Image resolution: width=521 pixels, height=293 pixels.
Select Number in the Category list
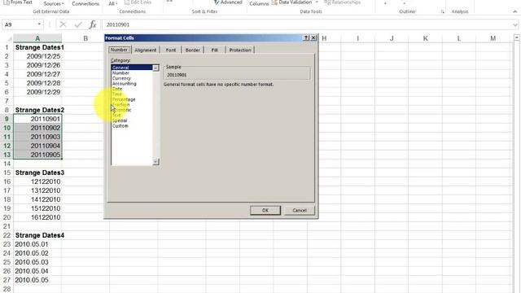coord(132,72)
